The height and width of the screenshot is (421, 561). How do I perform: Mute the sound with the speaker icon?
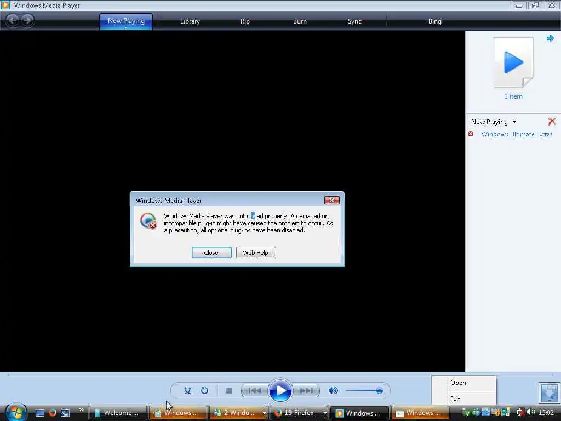pyautogui.click(x=333, y=390)
